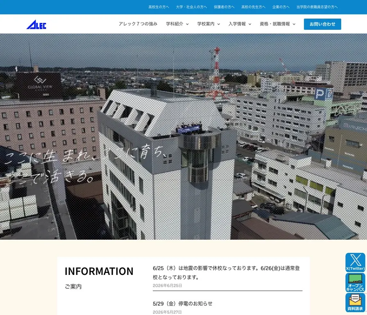Click the 2026年5月27日 date text
The image size is (367, 315).
tap(168, 312)
